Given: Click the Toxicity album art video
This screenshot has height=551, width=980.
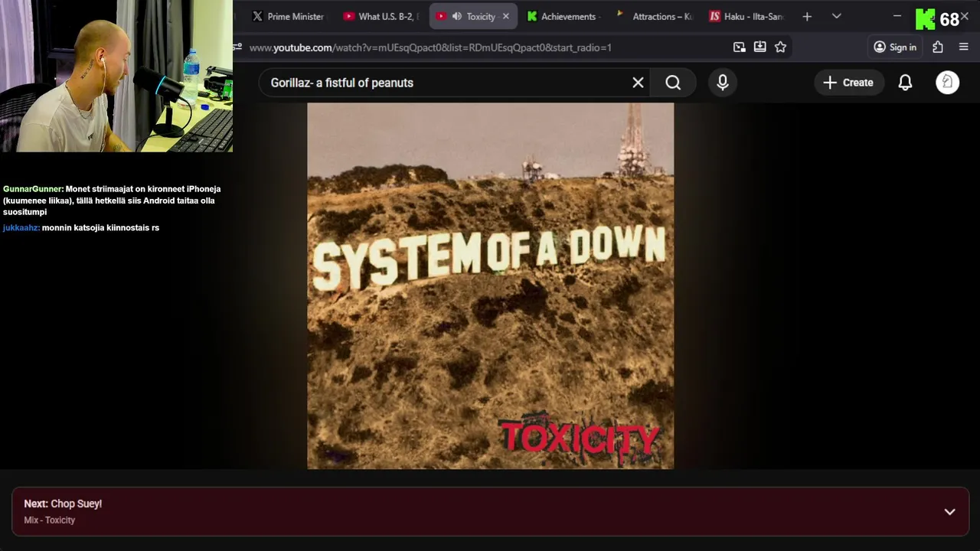Looking at the screenshot, I should pyautogui.click(x=491, y=285).
